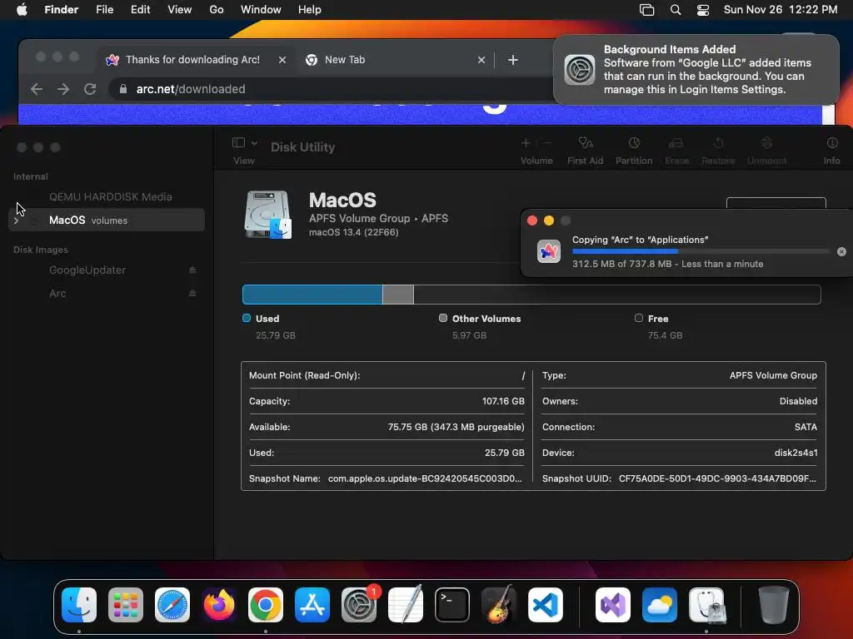Image resolution: width=853 pixels, height=639 pixels.
Task: Reload the arc.net page in Chrome
Action: pyautogui.click(x=90, y=89)
